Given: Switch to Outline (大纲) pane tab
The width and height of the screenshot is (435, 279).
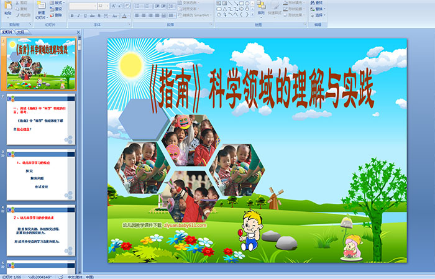Looking at the screenshot, I should click(21, 32).
